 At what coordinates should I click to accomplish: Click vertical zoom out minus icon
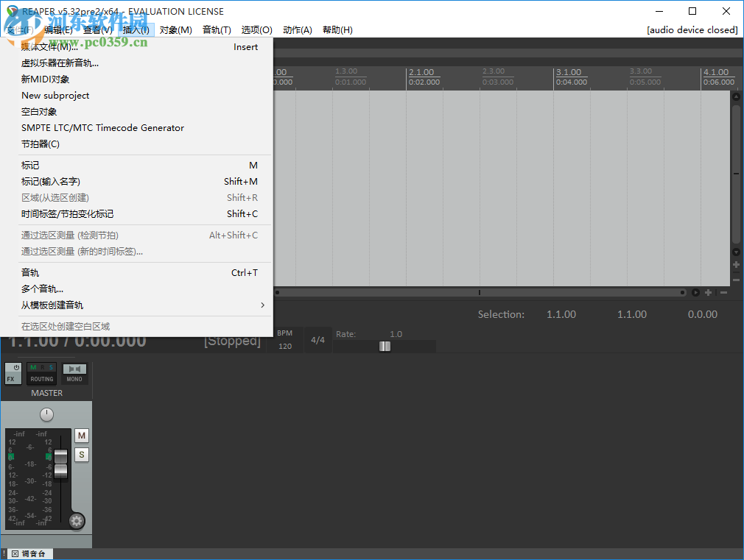(x=736, y=280)
